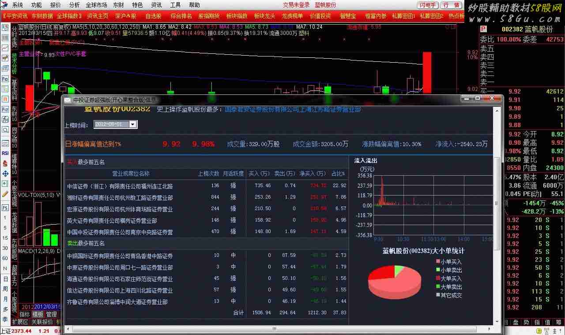Open the 功能 menu
The height and width of the screenshot is (335, 565).
[37, 5]
